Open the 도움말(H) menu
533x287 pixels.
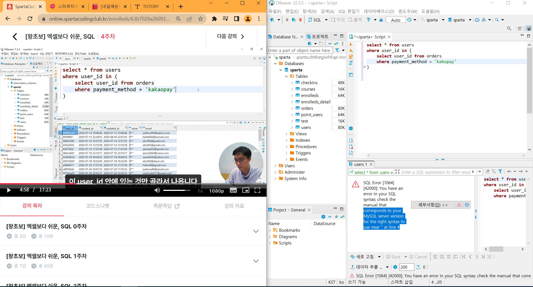tap(431, 11)
